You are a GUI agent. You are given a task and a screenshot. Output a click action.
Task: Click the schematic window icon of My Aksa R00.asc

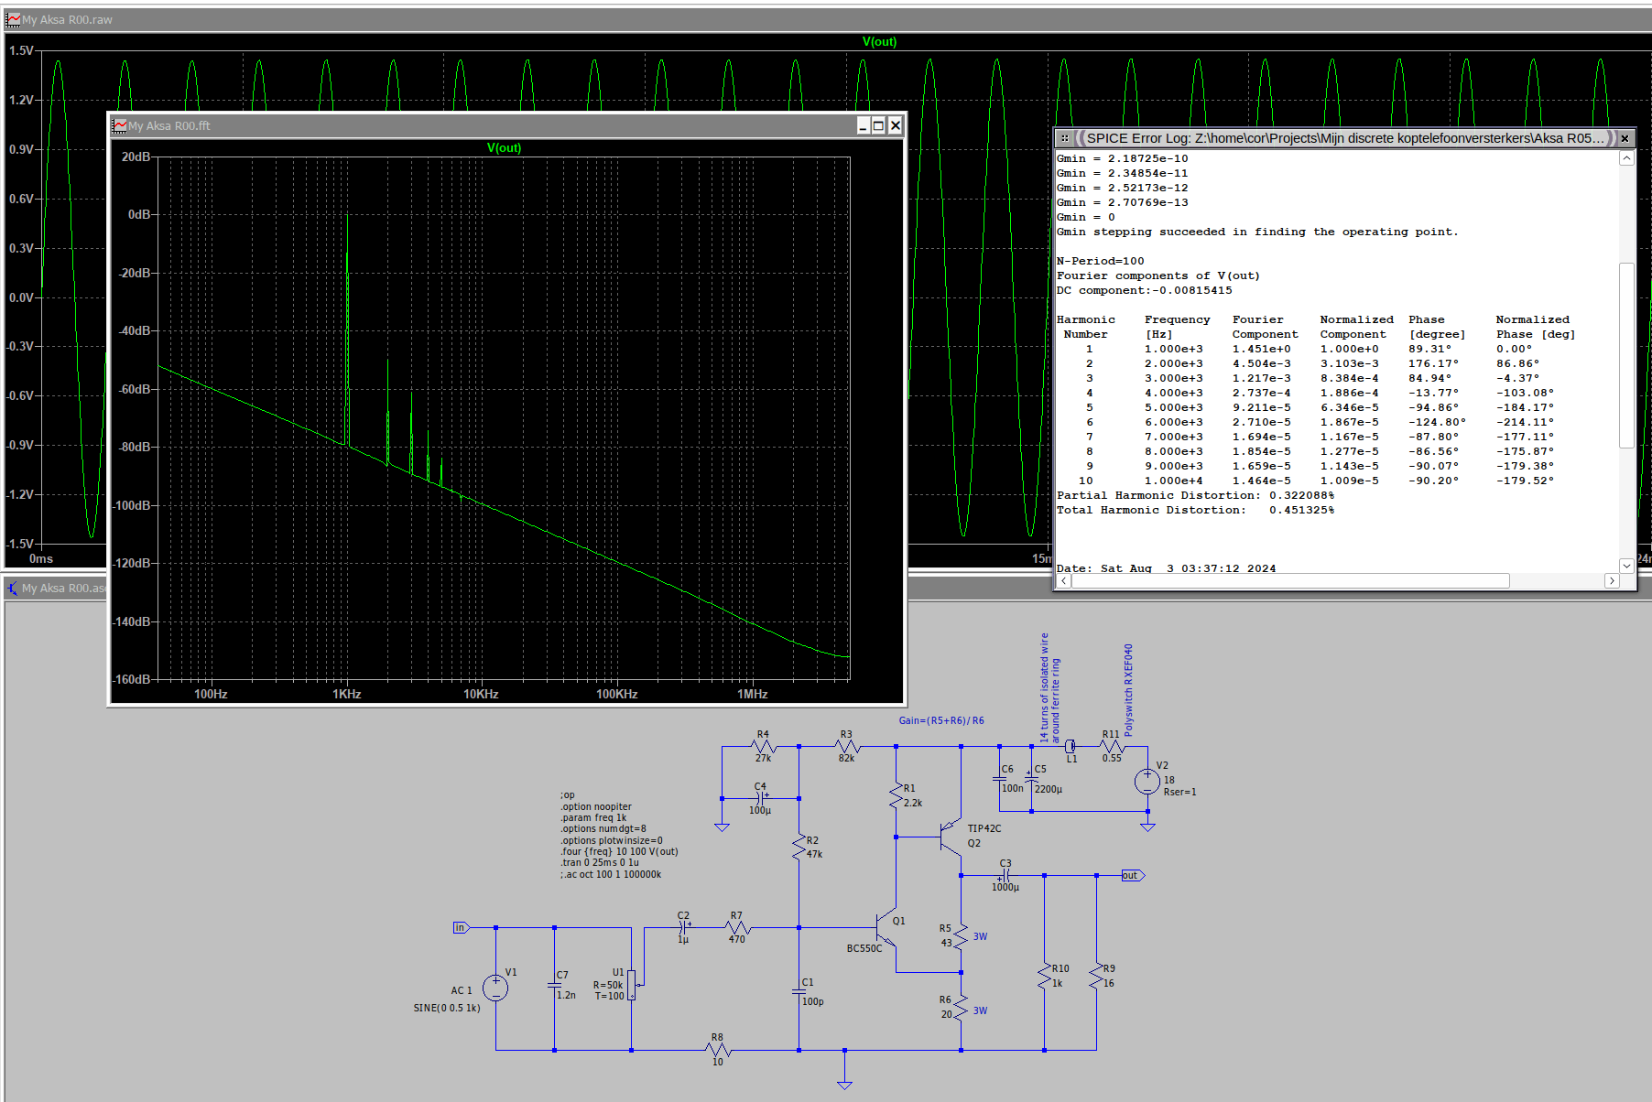point(13,588)
